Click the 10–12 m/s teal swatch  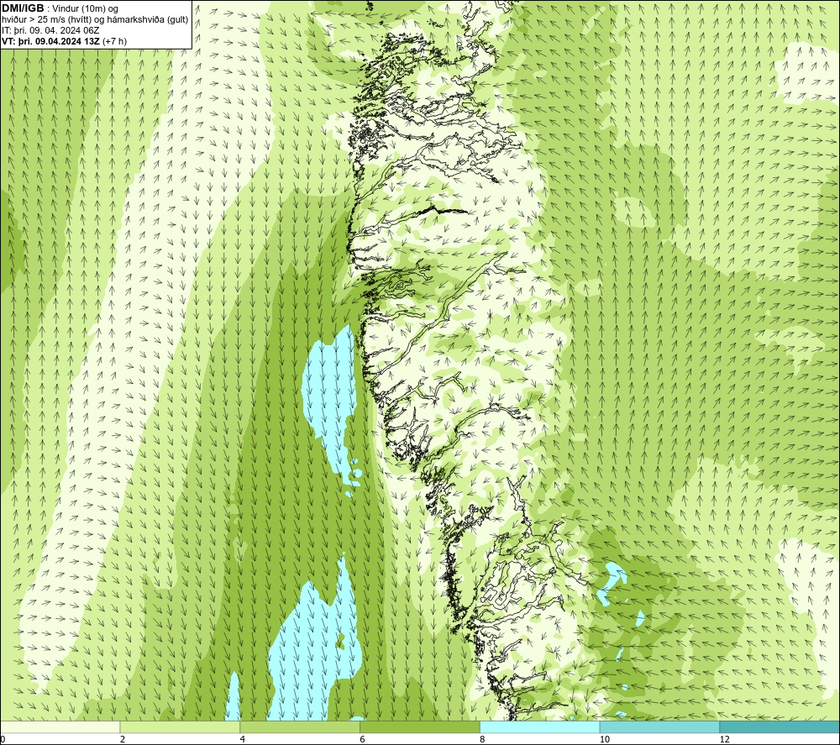tap(659, 727)
